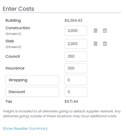
Task: Open the calculator for Construction estimate
Action: pos(95,31)
